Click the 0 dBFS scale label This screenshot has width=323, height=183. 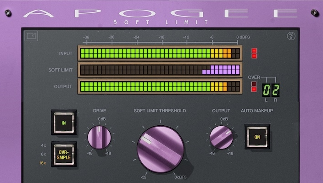click(x=243, y=37)
